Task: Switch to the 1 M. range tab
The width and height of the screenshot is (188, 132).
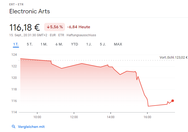Action: pyautogui.click(x=44, y=44)
